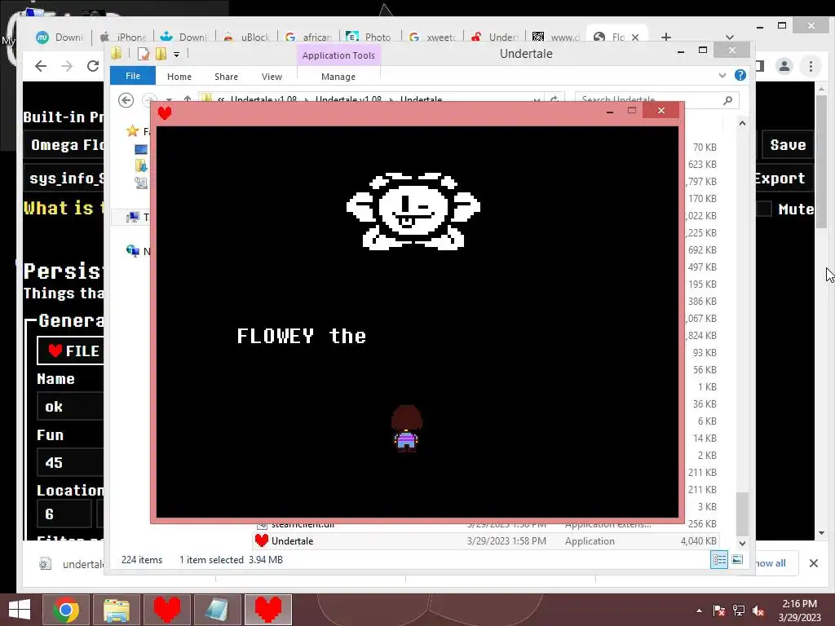Click the Explorer back navigation arrow

126,100
